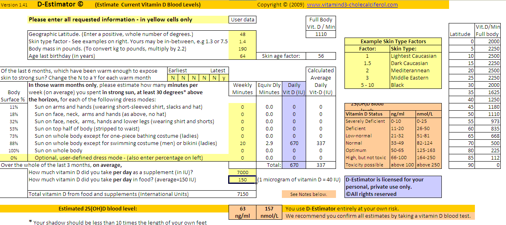Select the daily supplement cell showing 7000
The height and width of the screenshot is (225, 506).
pyautogui.click(x=242, y=172)
